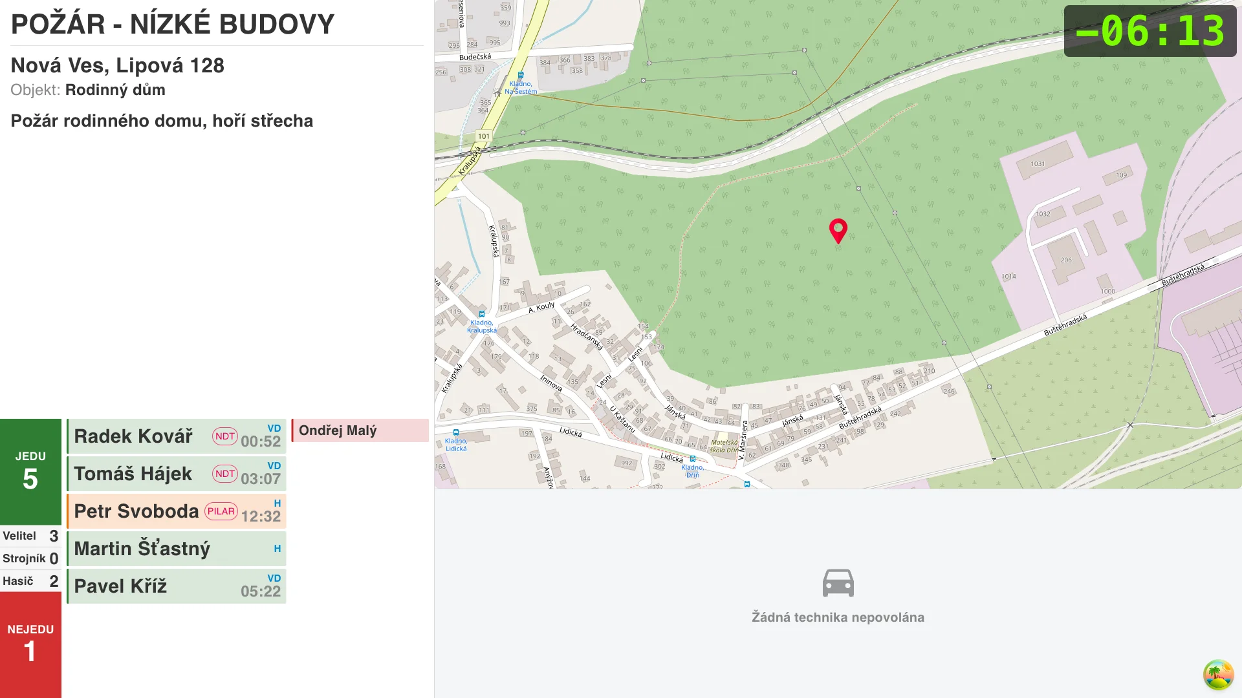Click Kladno, Kralupská bus stop icon

[x=482, y=314]
